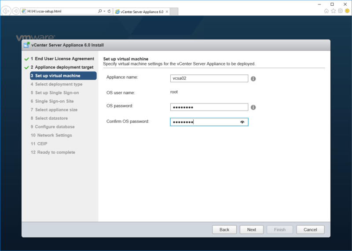Screen dimensions: 352x251
Task: Open the Favorites star icon
Action: (334, 11)
